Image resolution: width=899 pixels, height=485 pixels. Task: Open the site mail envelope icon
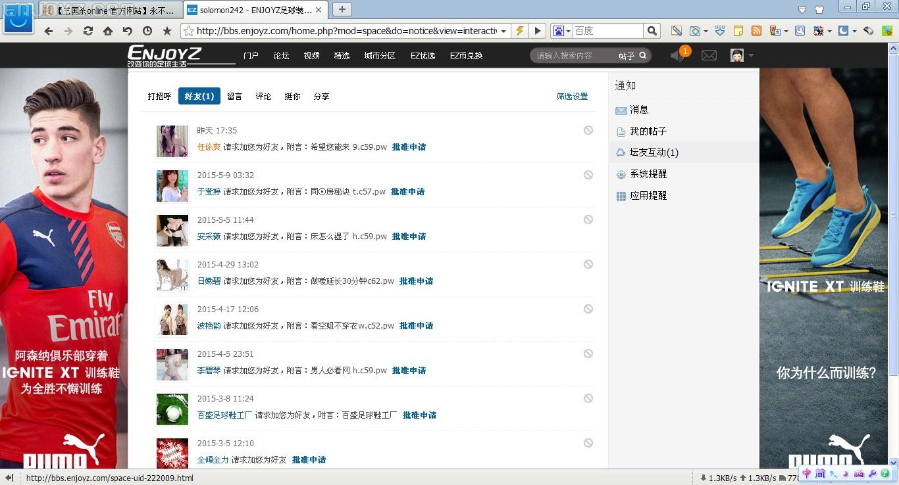[709, 56]
